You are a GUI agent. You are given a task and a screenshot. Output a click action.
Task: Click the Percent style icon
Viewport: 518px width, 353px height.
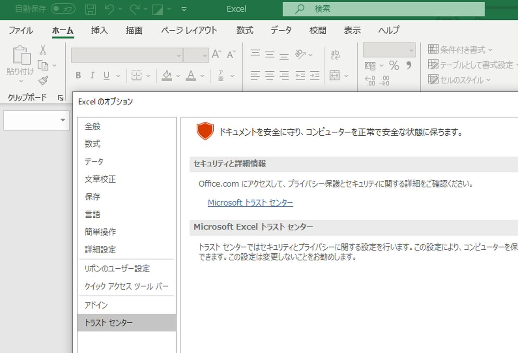(x=394, y=66)
